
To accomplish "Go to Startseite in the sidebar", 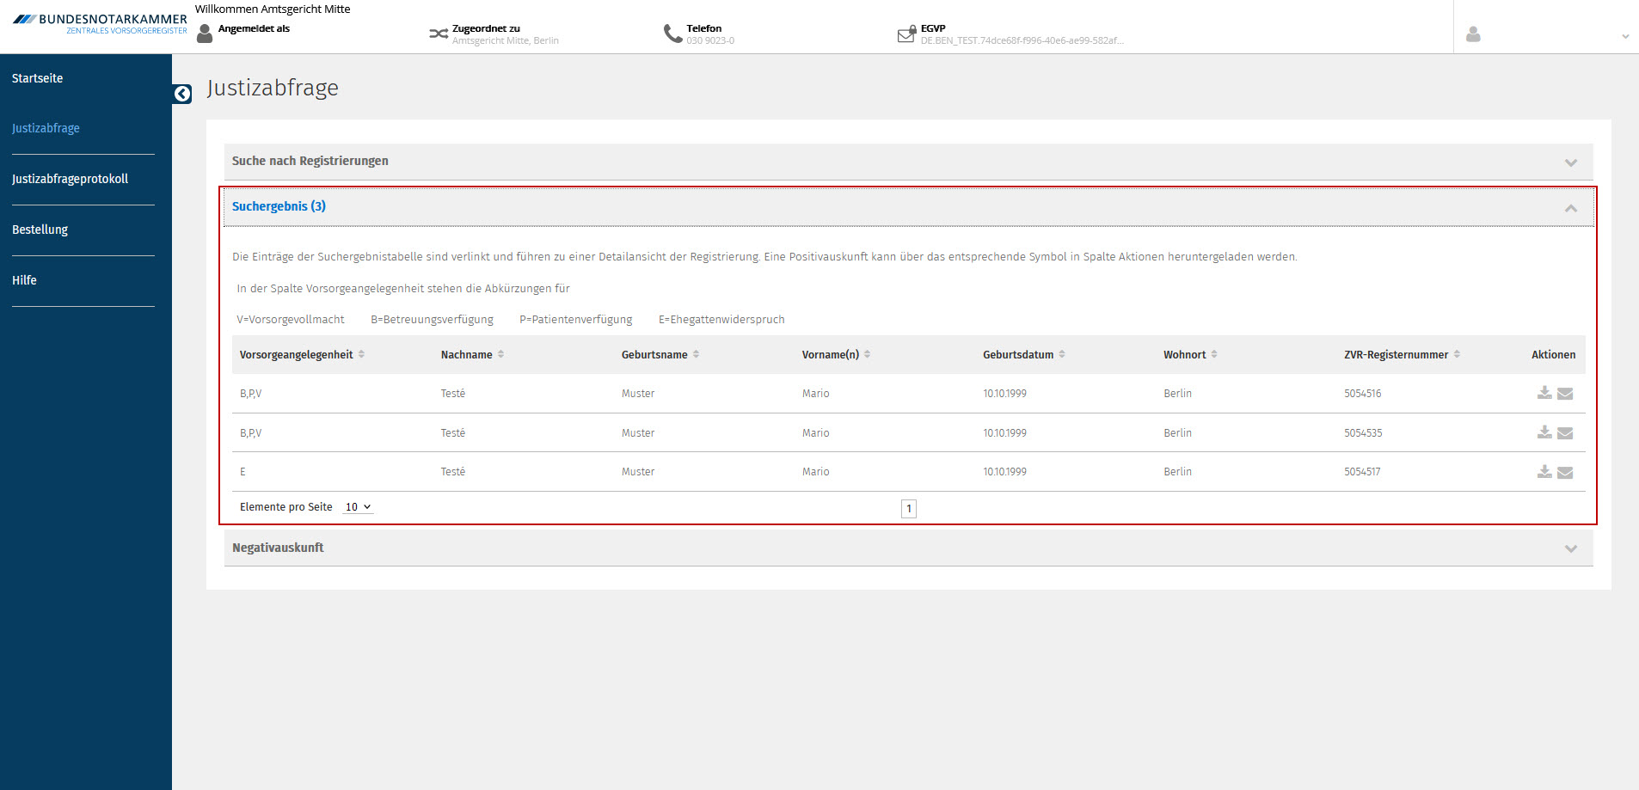I will [x=38, y=78].
